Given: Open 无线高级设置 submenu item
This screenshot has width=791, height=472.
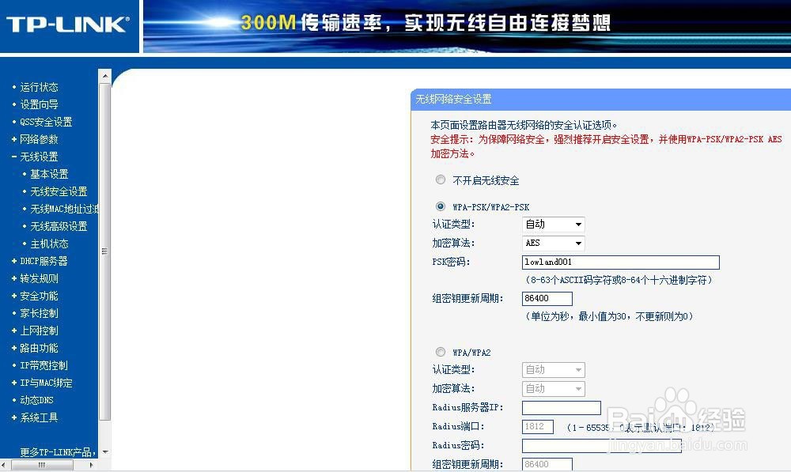Looking at the screenshot, I should click(x=59, y=226).
